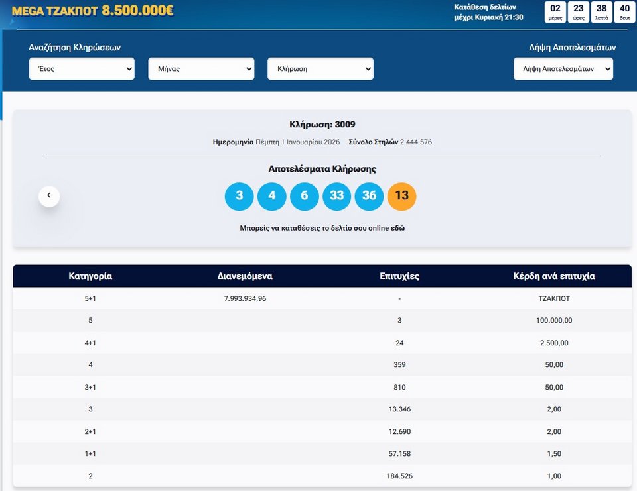Open the Έτος year dropdown
Image resolution: width=637 pixels, height=491 pixels.
82,69
